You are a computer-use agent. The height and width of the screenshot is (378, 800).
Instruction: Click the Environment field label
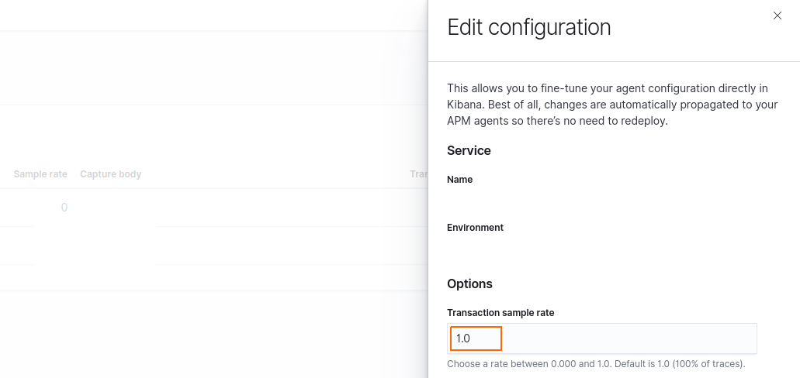click(x=475, y=228)
